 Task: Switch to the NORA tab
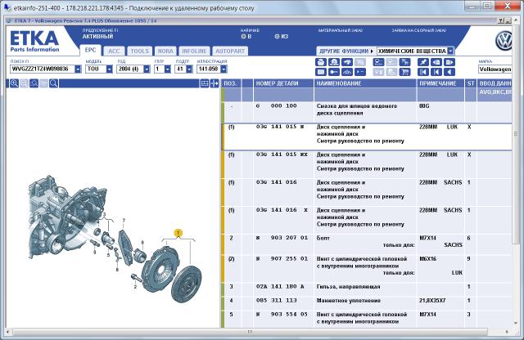165,51
